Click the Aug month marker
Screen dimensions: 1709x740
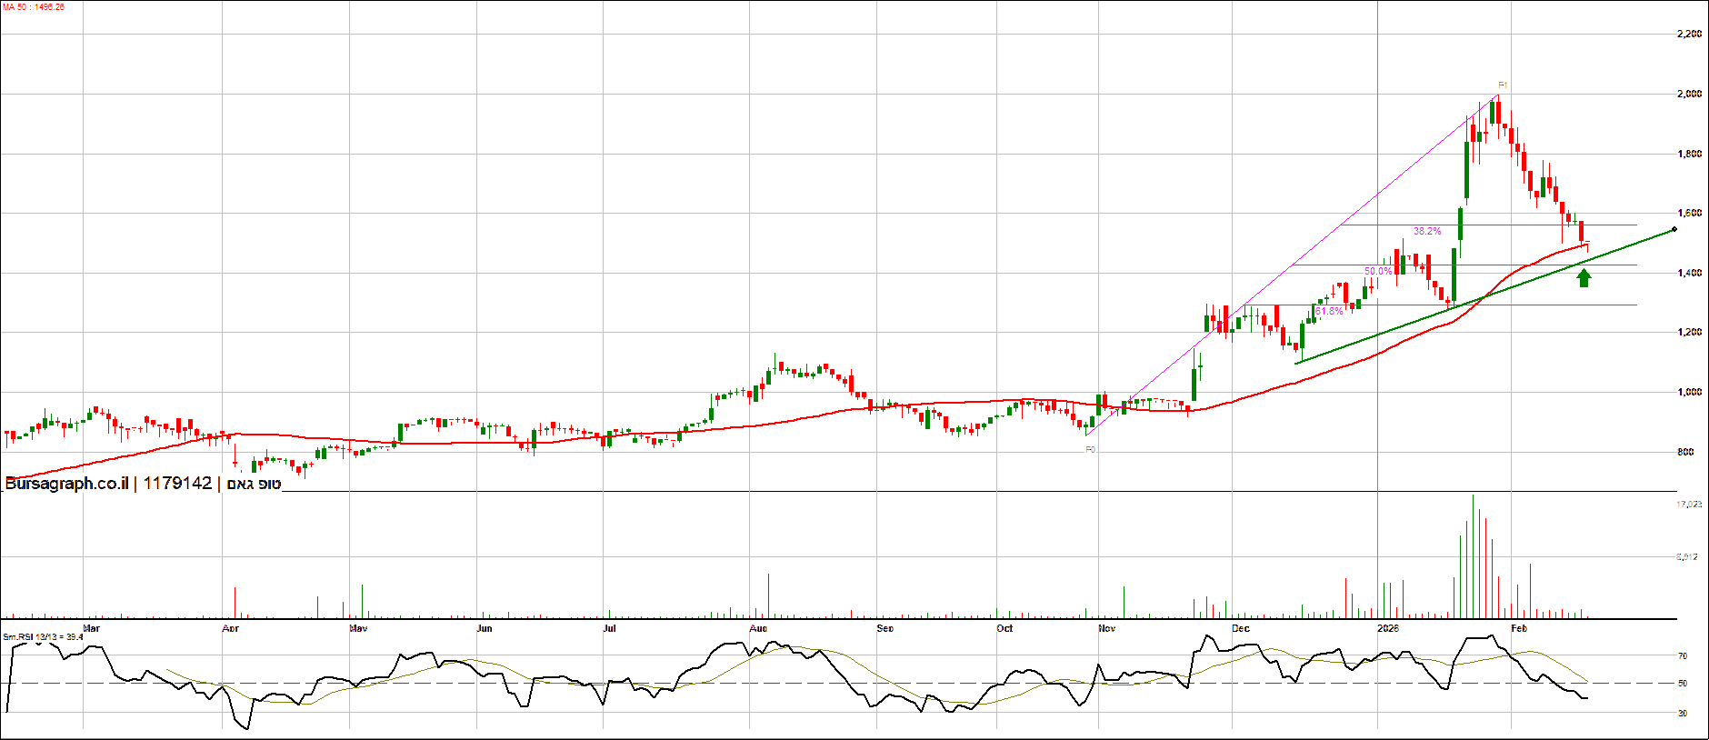click(758, 628)
